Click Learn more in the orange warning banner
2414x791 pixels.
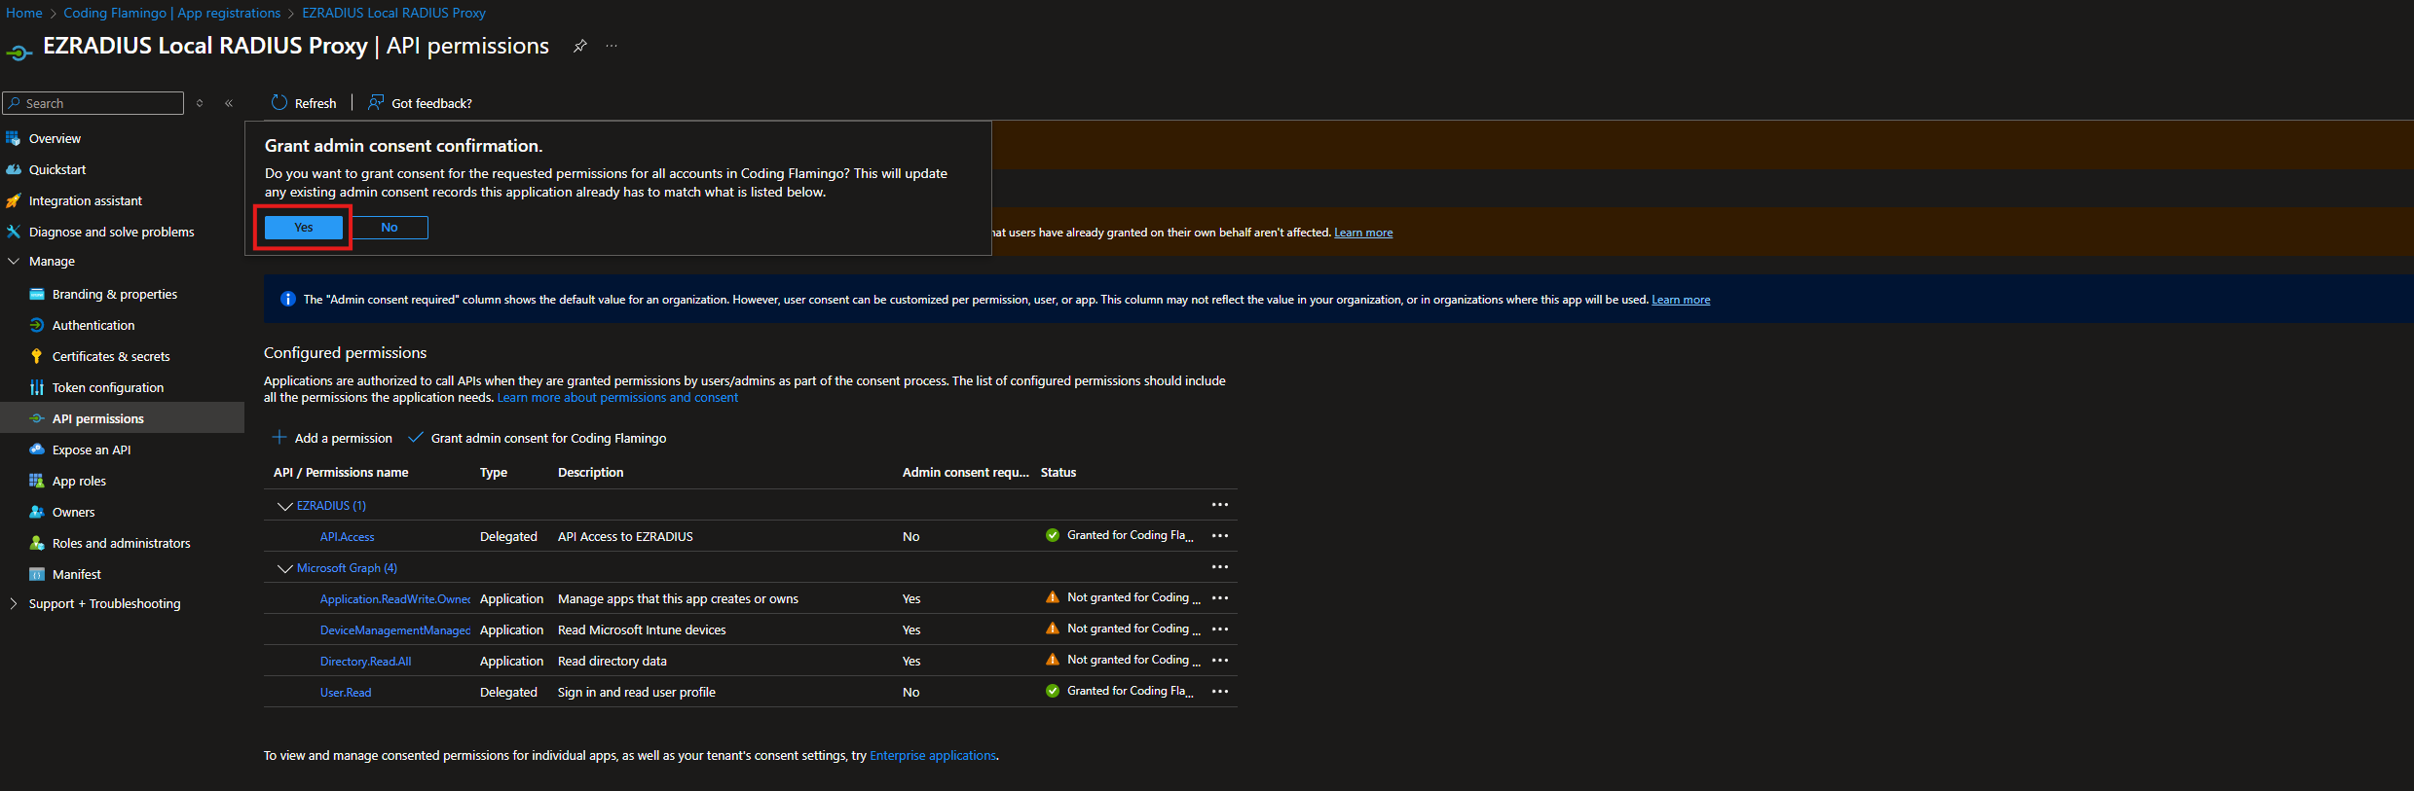(1363, 233)
